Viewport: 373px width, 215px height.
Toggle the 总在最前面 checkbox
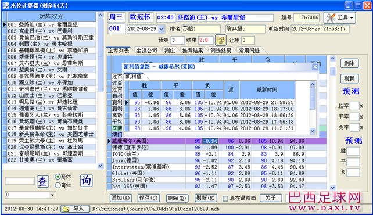click(225, 198)
